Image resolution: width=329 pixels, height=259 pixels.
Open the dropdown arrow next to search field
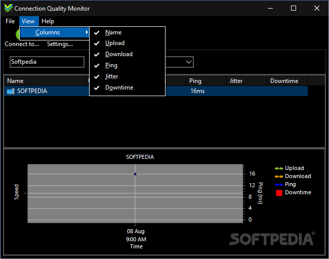[189, 62]
